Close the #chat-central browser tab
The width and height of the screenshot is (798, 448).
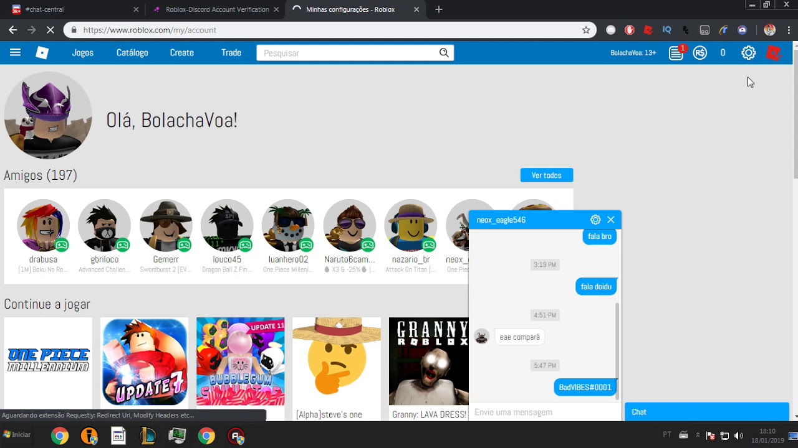pos(136,9)
